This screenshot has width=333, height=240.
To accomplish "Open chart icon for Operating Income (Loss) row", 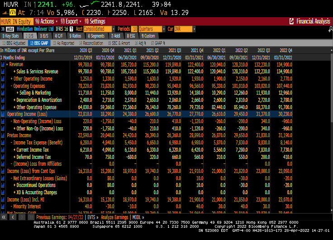I will point(3,114).
